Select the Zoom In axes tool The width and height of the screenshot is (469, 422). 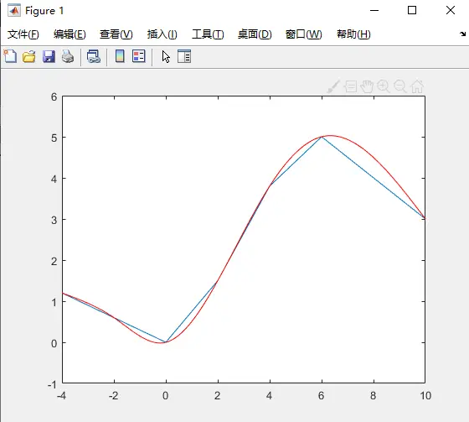(384, 86)
